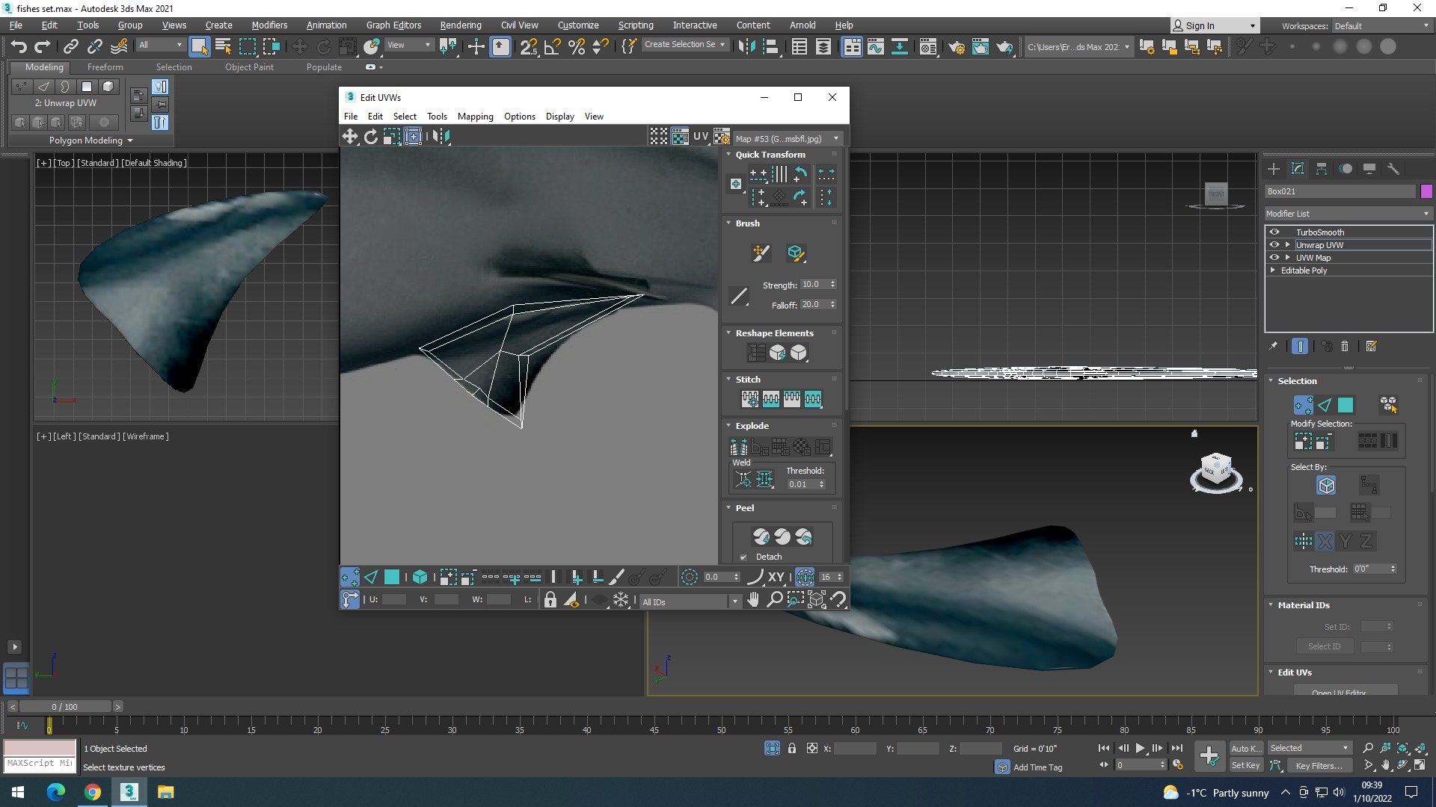Toggle Auto Key mode button
This screenshot has width=1436, height=807.
[x=1245, y=748]
